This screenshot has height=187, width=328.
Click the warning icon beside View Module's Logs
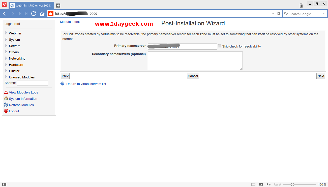[6, 92]
